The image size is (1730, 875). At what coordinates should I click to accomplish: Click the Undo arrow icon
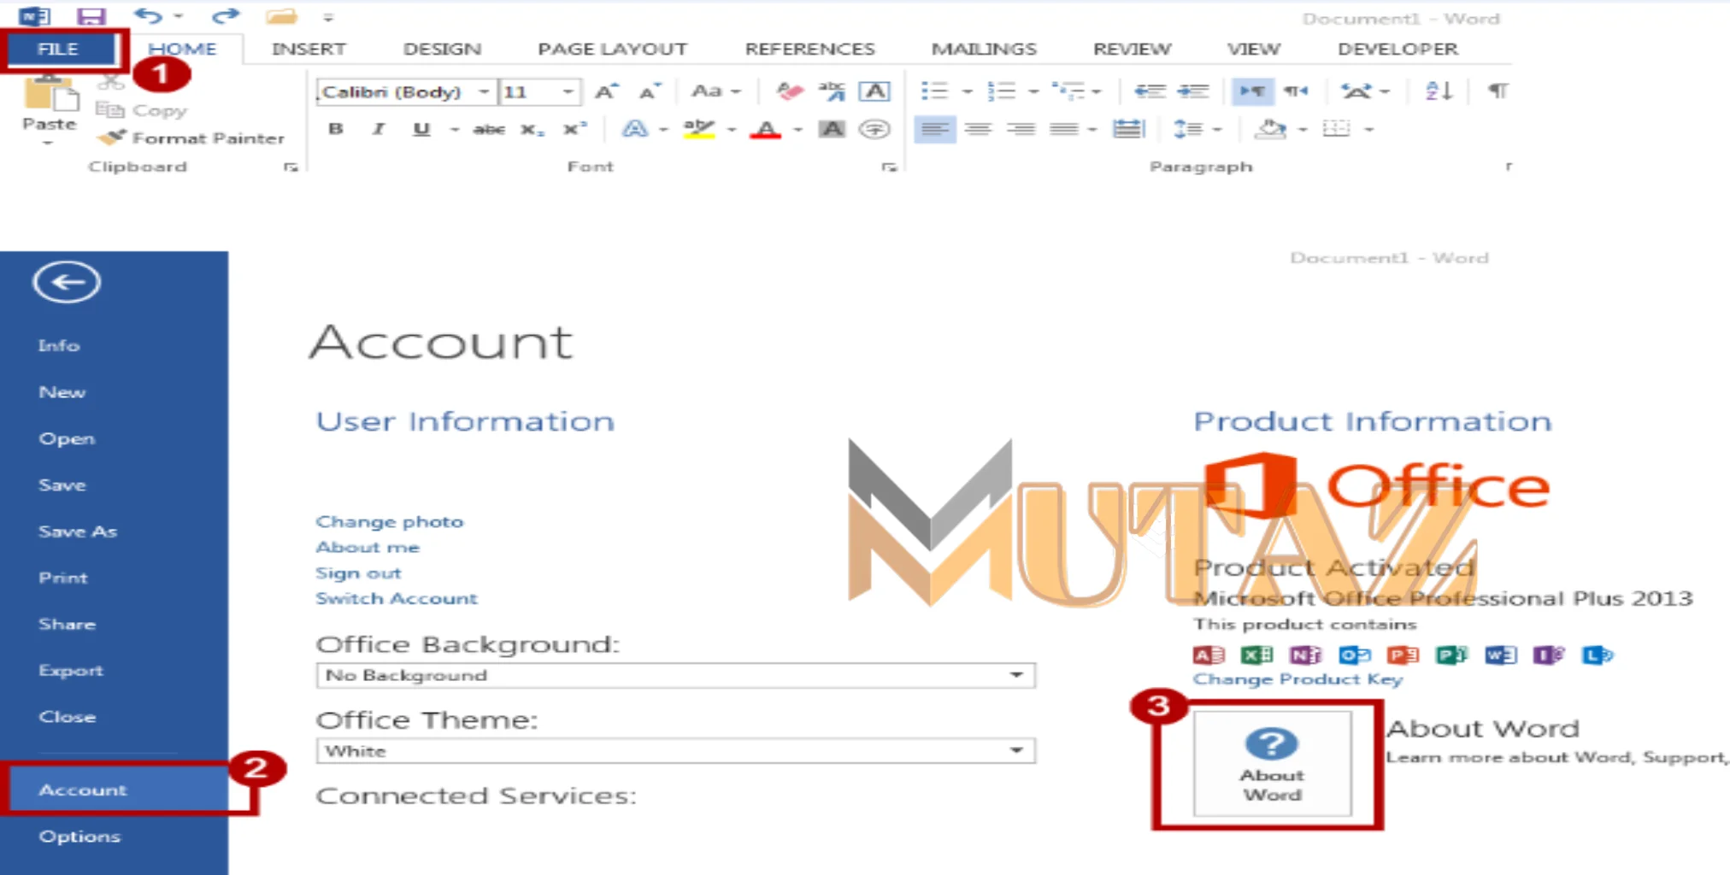[148, 15]
